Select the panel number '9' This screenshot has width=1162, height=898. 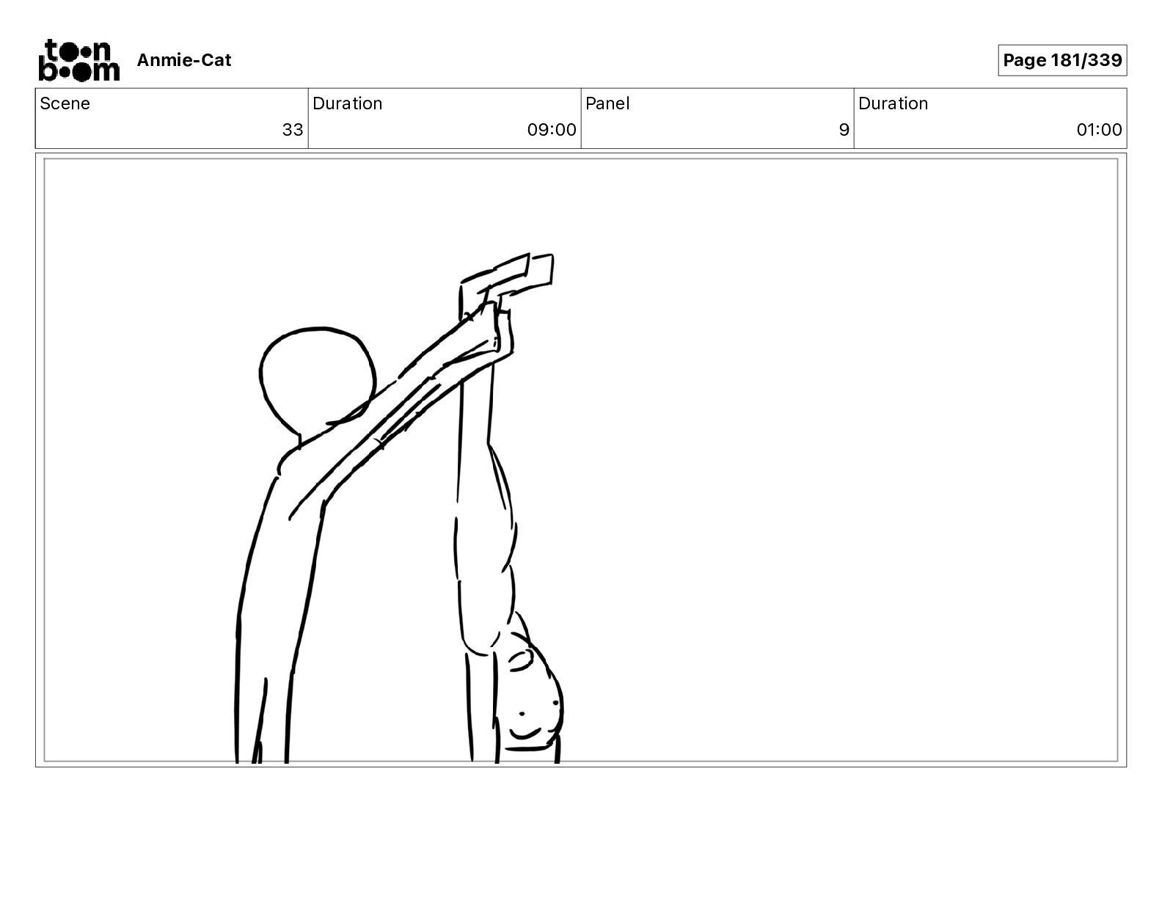tap(844, 130)
